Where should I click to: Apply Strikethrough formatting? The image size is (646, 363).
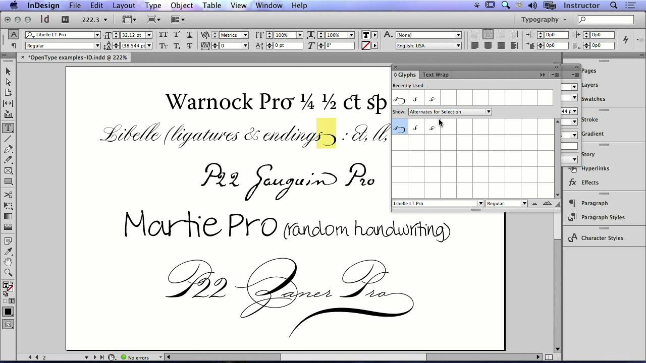(190, 45)
